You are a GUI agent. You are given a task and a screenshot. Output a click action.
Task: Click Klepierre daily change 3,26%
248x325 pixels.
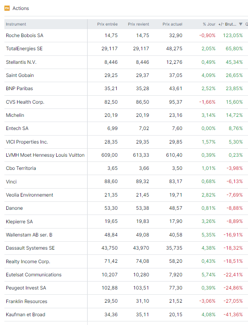click(209, 221)
